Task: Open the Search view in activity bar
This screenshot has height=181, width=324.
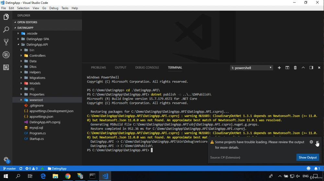Action: (x=6, y=29)
